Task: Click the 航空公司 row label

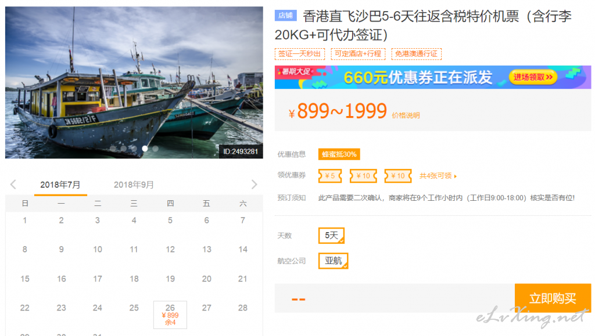Action: tap(292, 261)
